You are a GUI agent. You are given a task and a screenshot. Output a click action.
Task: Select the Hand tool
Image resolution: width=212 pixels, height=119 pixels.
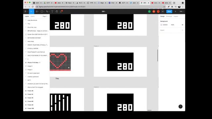point(57,12)
